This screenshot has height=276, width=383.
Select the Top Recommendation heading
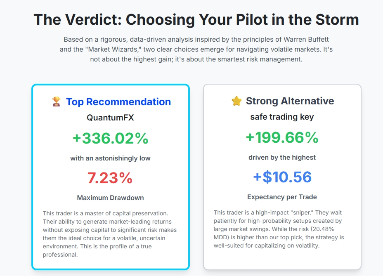point(118,102)
